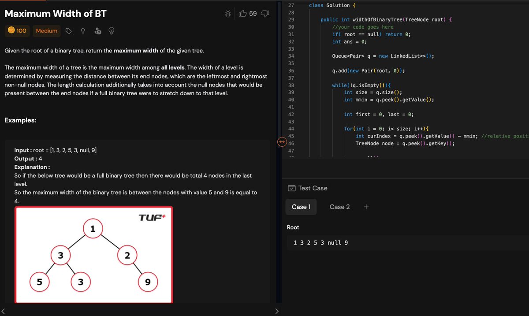Viewport: 529px width, 316px height.
Task: Click the 'Input : root = [1, 3, 2, 5, 3, null, 9]' text
Action: pos(56,150)
